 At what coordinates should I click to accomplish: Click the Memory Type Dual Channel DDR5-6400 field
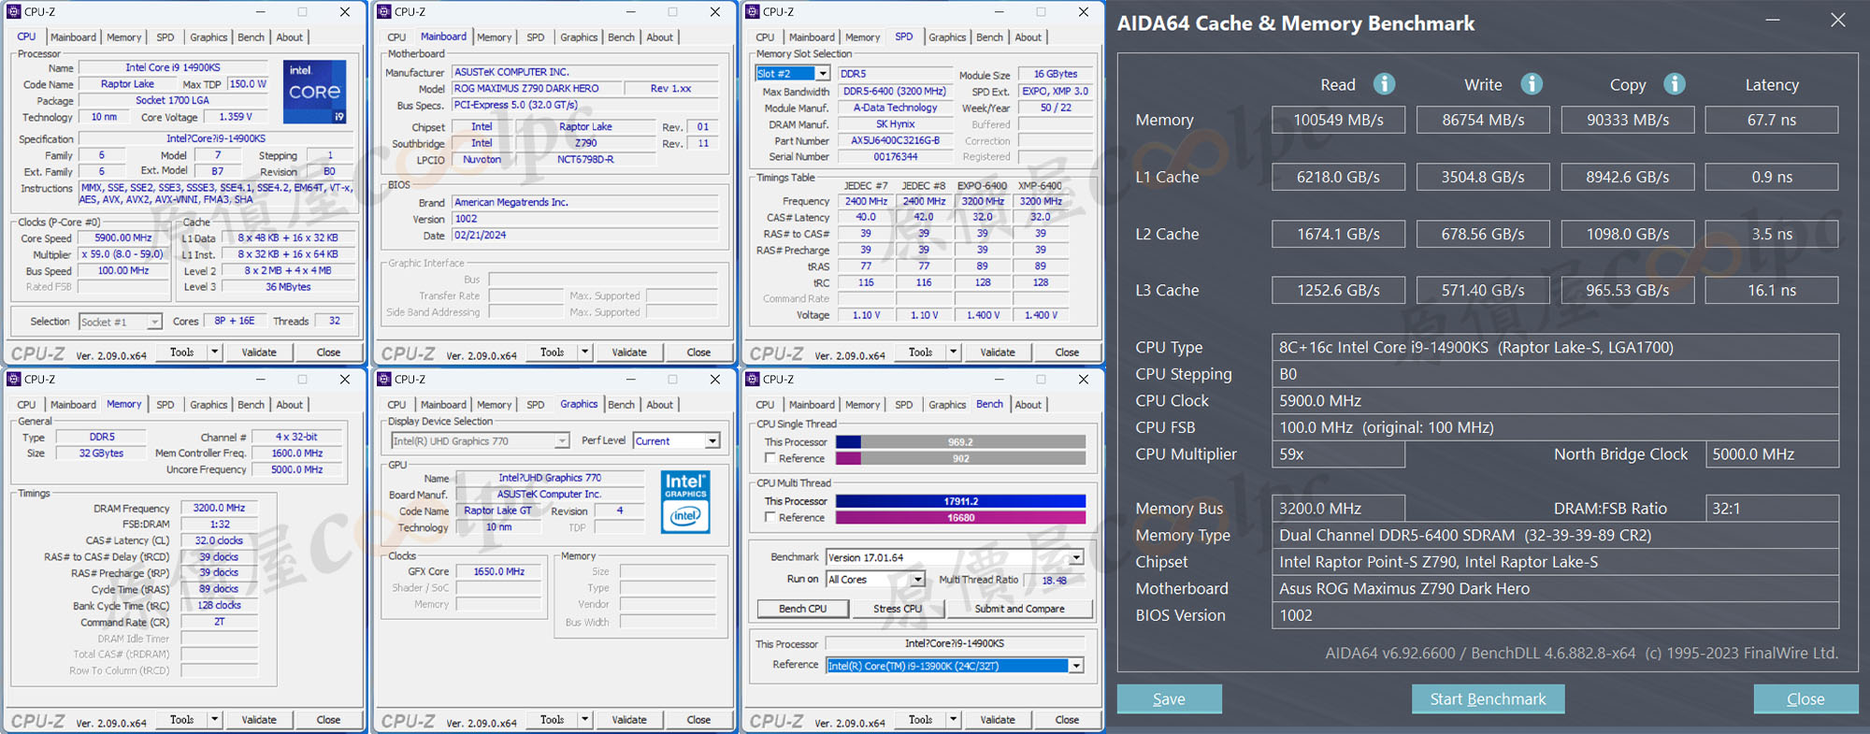(1555, 535)
